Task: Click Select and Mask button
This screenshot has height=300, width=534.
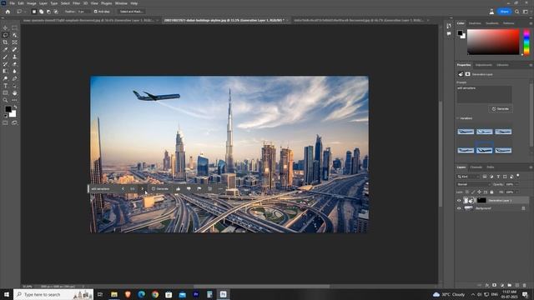Action: (x=131, y=12)
